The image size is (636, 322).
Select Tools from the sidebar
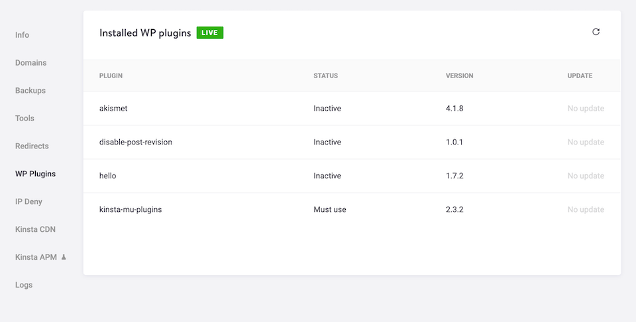pos(25,119)
